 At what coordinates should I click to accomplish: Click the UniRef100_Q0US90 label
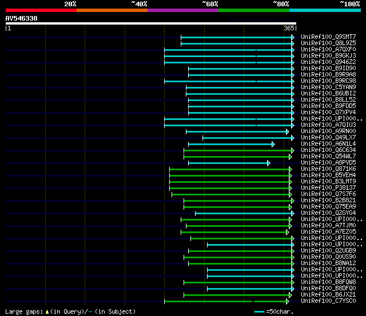(x=328, y=257)
